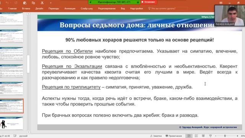Select the fourth visible slide thumbnail in the panel
245x138 pixels.
pos(11,71)
